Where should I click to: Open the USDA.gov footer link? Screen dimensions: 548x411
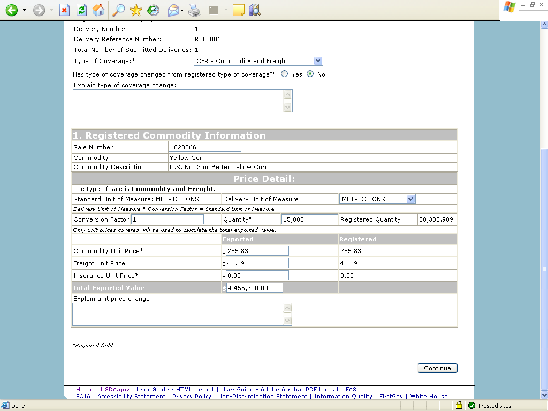(115, 390)
